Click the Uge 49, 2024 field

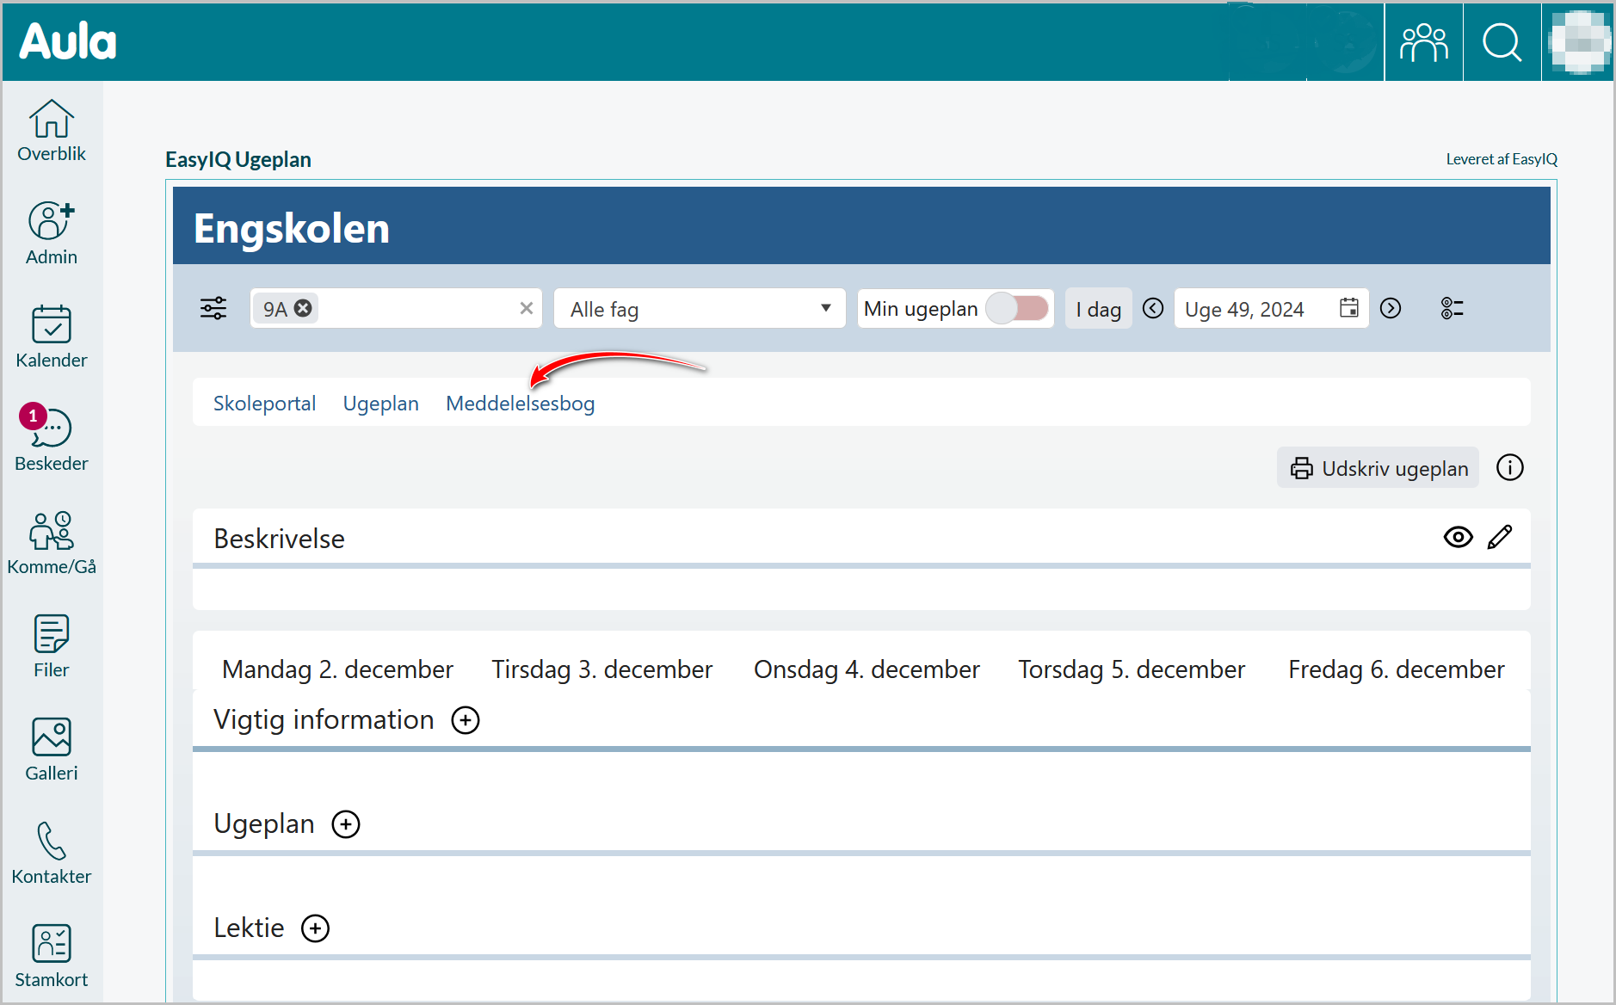coord(1271,308)
